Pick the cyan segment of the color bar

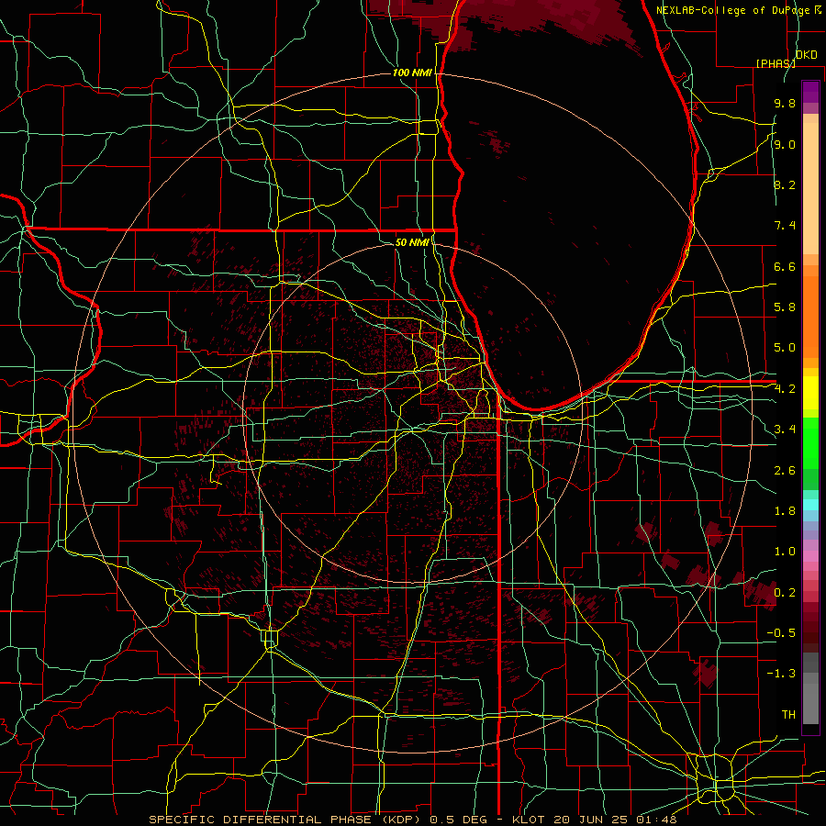[x=810, y=504]
